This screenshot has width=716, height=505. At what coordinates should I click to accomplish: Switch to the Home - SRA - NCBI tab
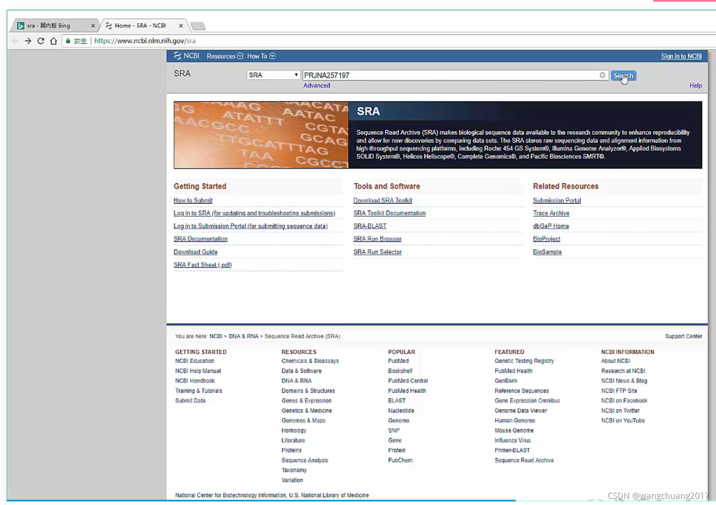click(x=143, y=26)
